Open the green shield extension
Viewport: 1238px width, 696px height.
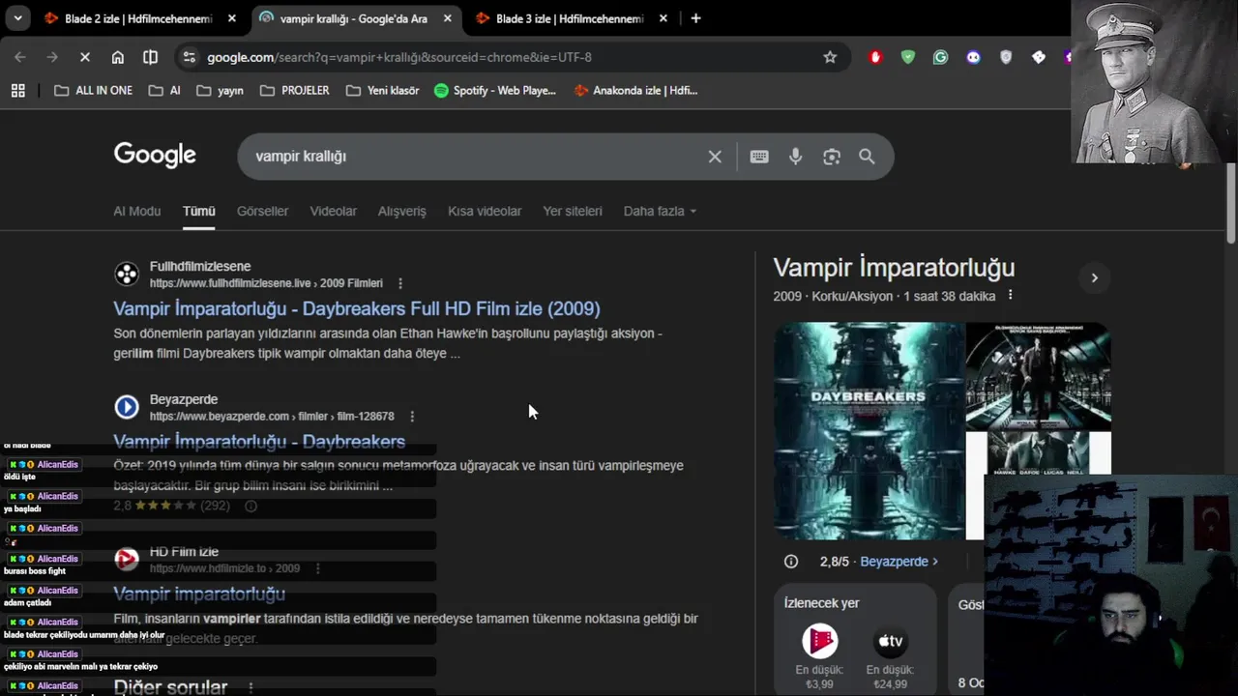point(907,57)
